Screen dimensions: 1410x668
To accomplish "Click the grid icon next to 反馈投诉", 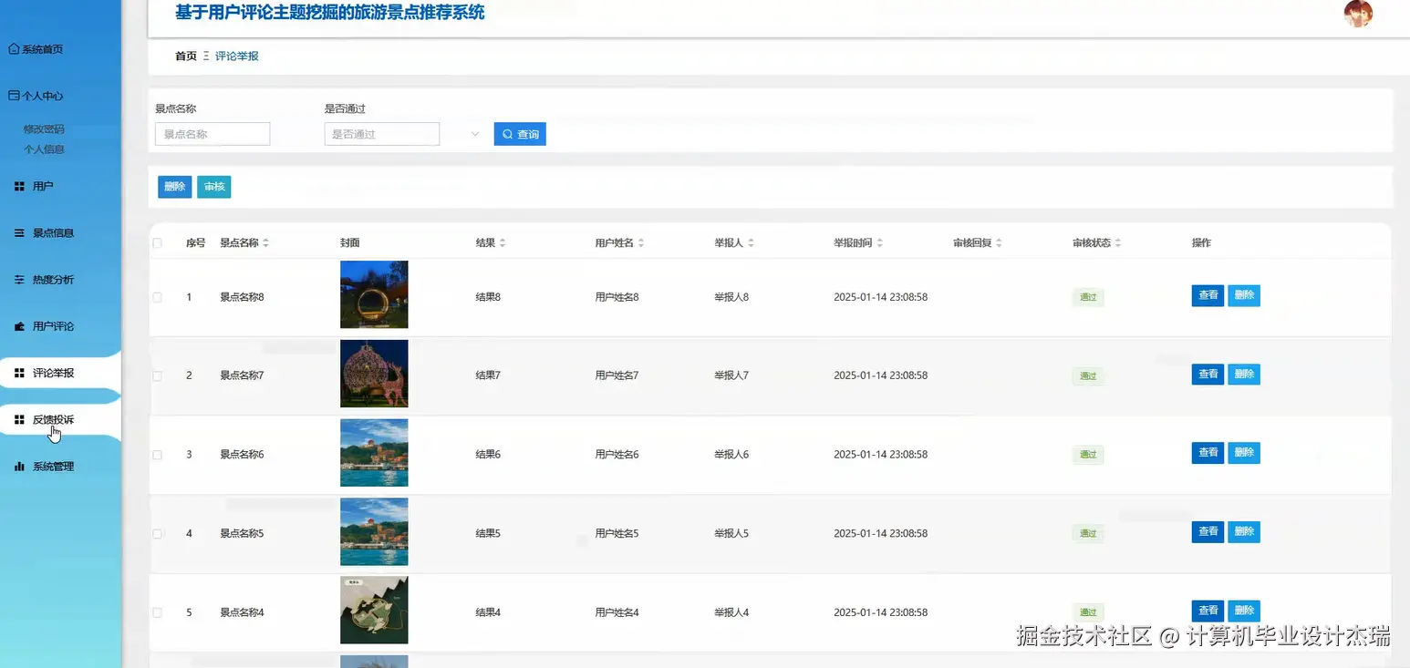I will pyautogui.click(x=19, y=420).
